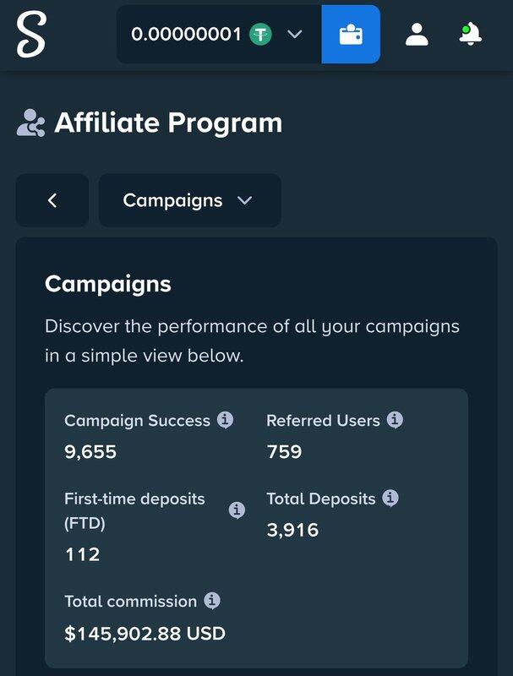
Task: Click the 0.00000001 balance amount
Action: [x=186, y=35]
